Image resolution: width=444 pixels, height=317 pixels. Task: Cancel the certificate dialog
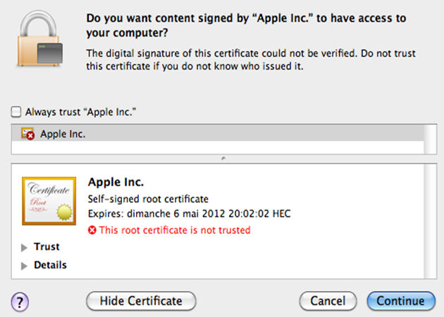click(x=328, y=301)
